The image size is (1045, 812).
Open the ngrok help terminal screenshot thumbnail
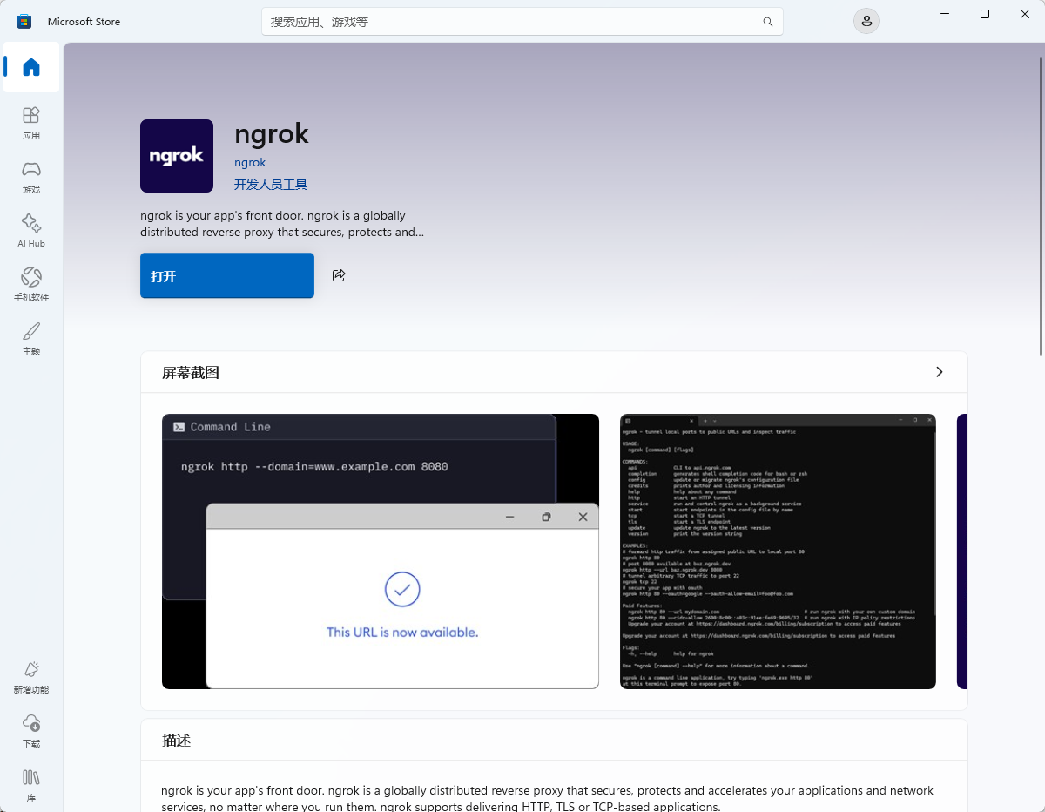(778, 551)
